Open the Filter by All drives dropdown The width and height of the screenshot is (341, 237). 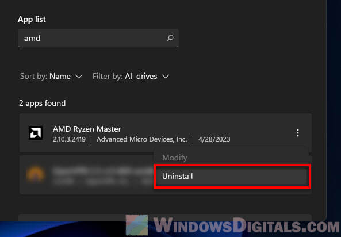click(x=131, y=76)
